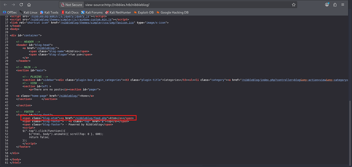Click the "Categories" plugin-title text
This screenshot has height=167, width=352.
click(x=172, y=80)
